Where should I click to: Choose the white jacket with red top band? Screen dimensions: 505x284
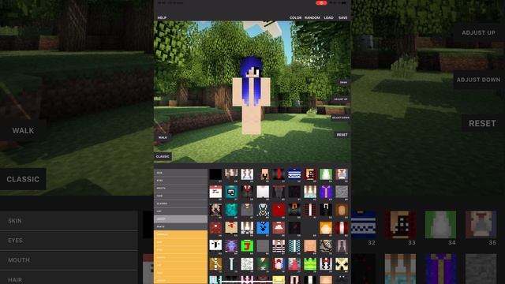(215, 192)
